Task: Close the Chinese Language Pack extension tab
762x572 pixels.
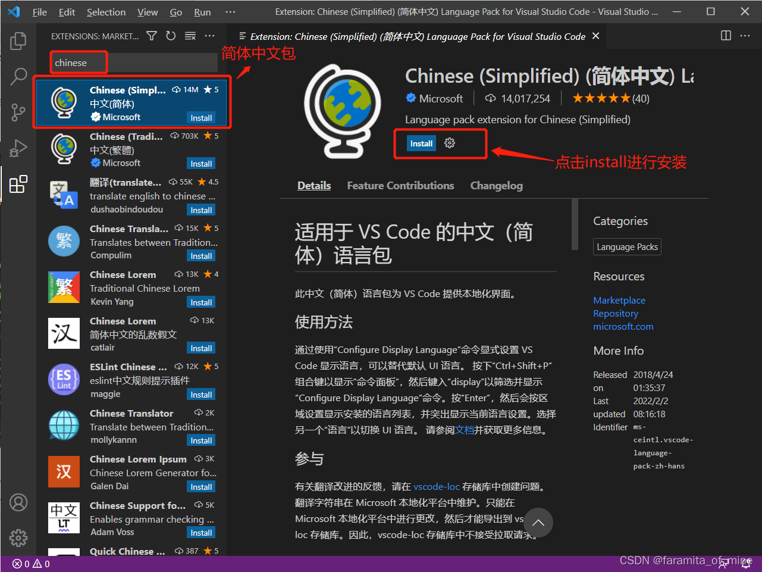Action: pyautogui.click(x=595, y=36)
